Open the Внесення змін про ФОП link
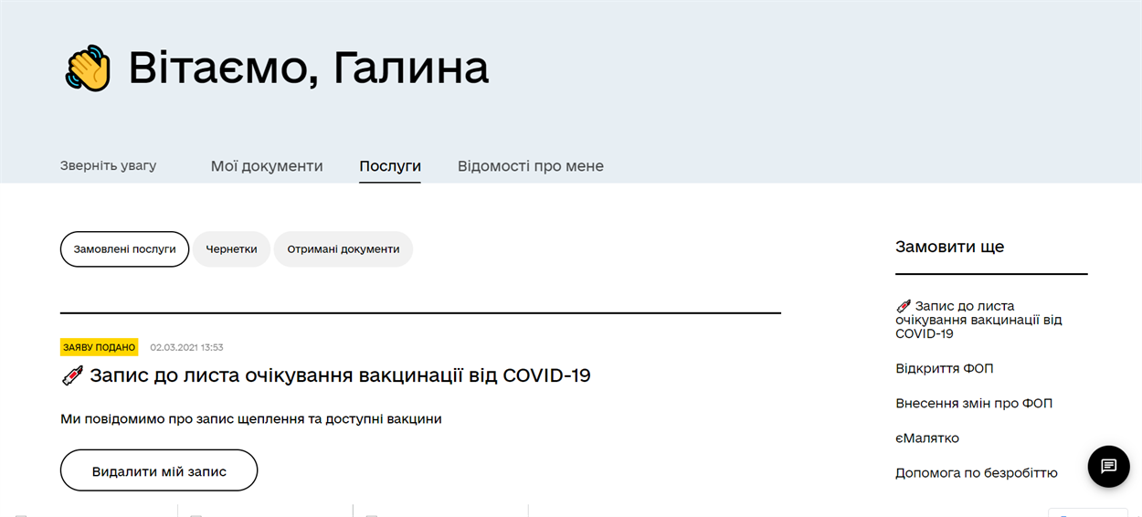 (x=974, y=403)
